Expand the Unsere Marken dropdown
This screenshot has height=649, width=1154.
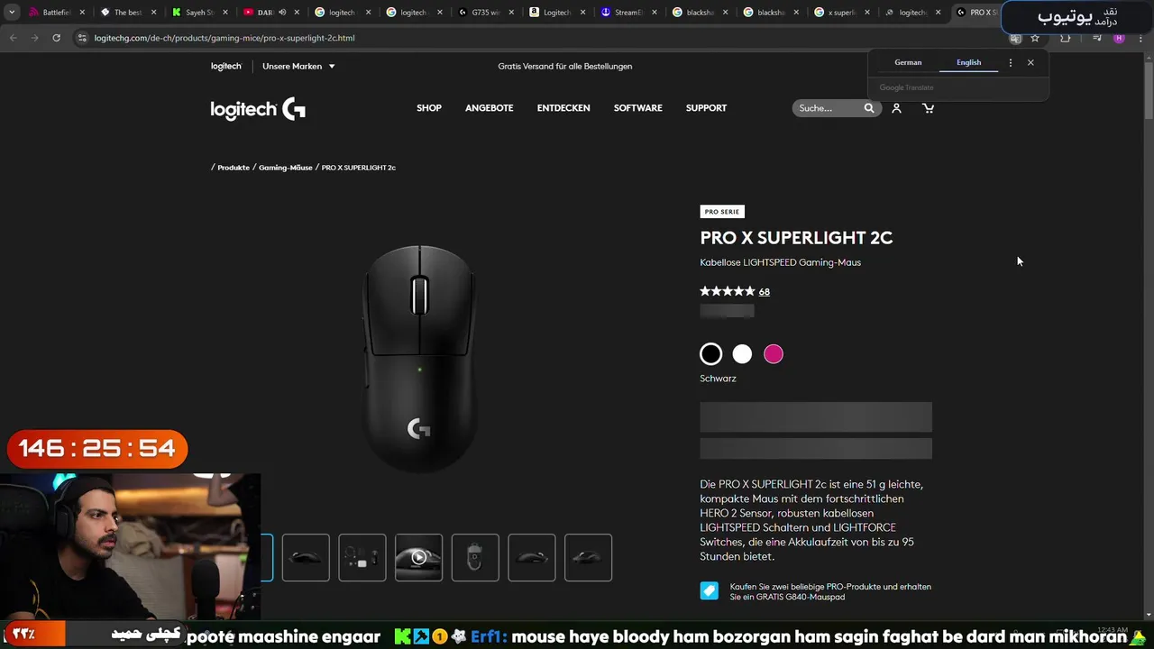[x=298, y=66]
